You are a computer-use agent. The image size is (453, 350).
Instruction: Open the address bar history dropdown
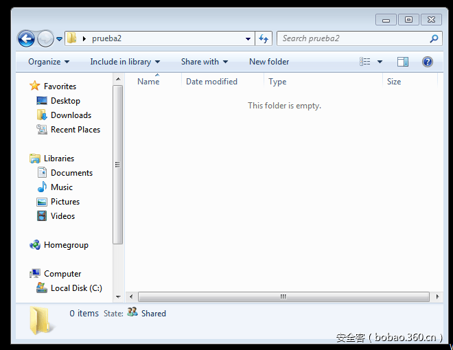pyautogui.click(x=248, y=38)
